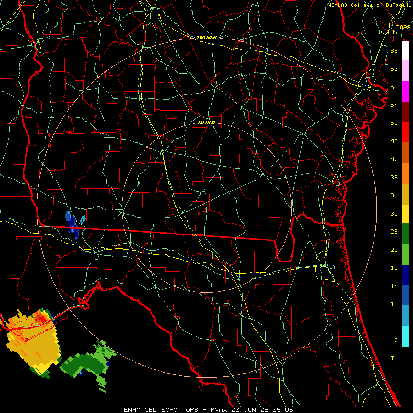This screenshot has height=413, width=413.
Task: Click the gold legend swatch
Action: pyautogui.click(x=405, y=194)
